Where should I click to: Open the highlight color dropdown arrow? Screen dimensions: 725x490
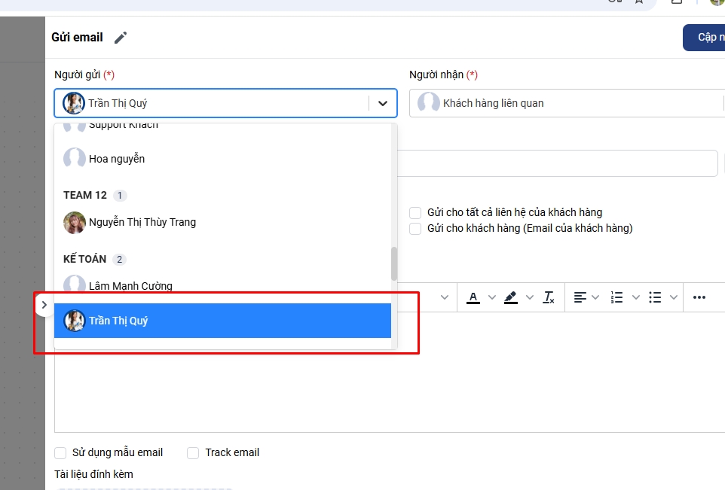530,297
